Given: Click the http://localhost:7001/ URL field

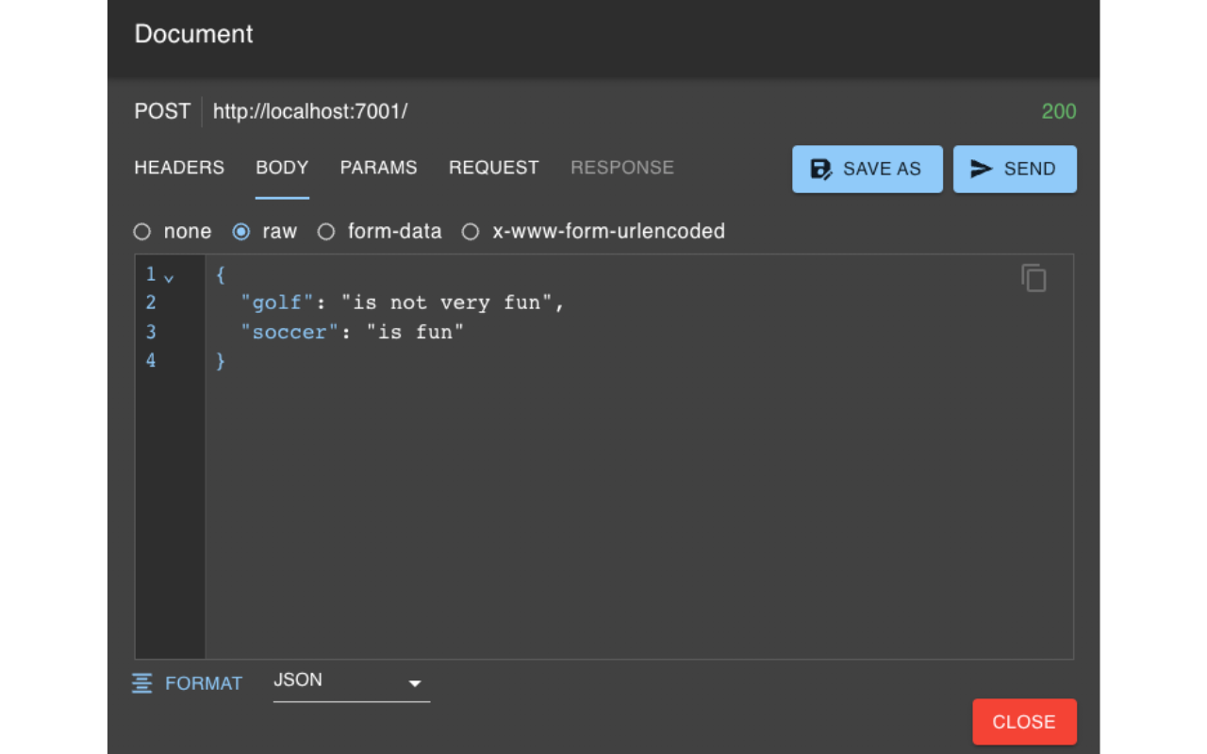Looking at the screenshot, I should tap(310, 111).
